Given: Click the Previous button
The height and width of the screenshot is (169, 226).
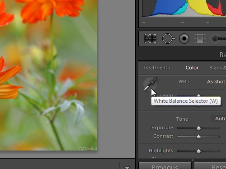Looking at the screenshot, I should click(165, 166).
